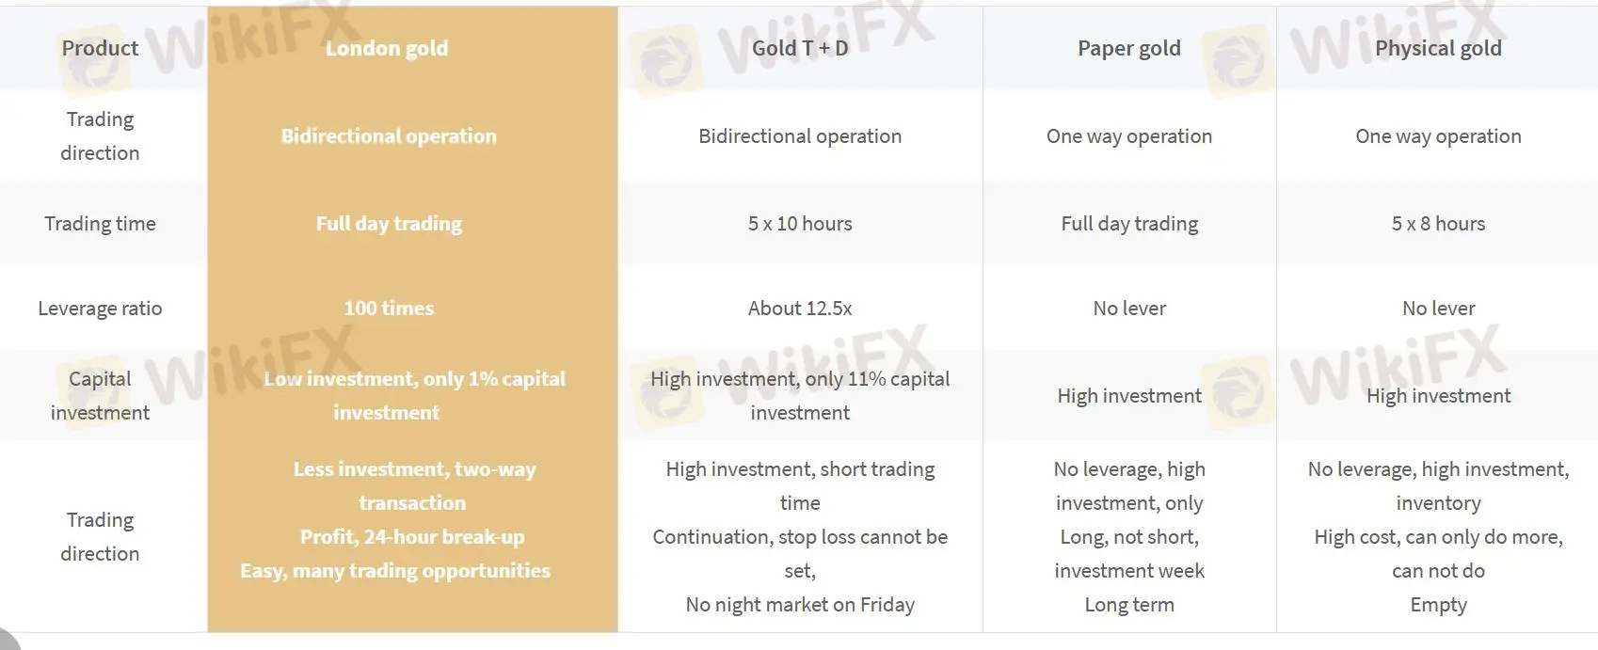Click 'No night market on Friday' text
Image resolution: width=1598 pixels, height=650 pixels.
800,605
